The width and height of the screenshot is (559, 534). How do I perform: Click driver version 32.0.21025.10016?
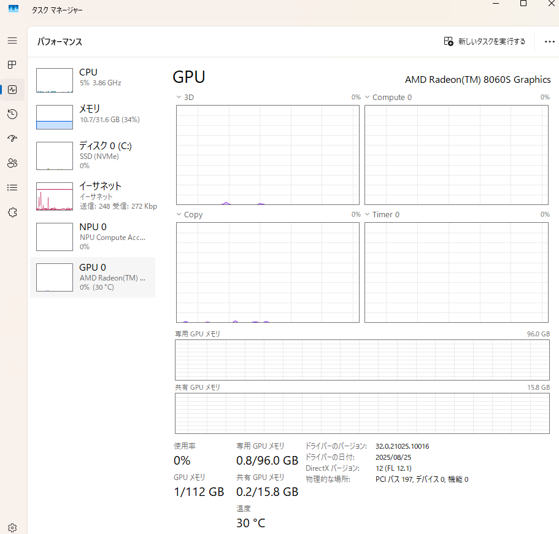402,446
